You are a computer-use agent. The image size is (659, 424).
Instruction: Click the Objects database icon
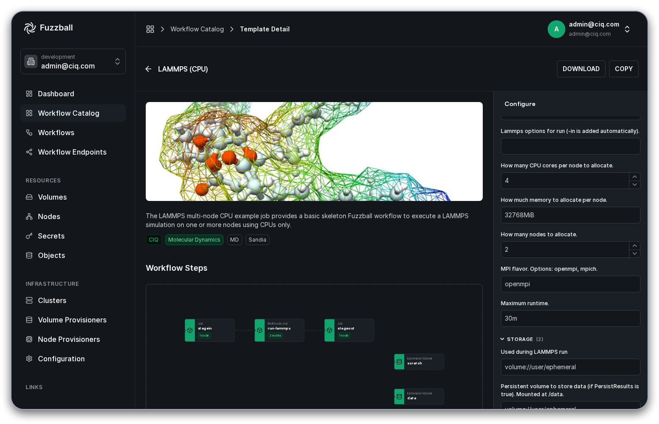coord(29,255)
